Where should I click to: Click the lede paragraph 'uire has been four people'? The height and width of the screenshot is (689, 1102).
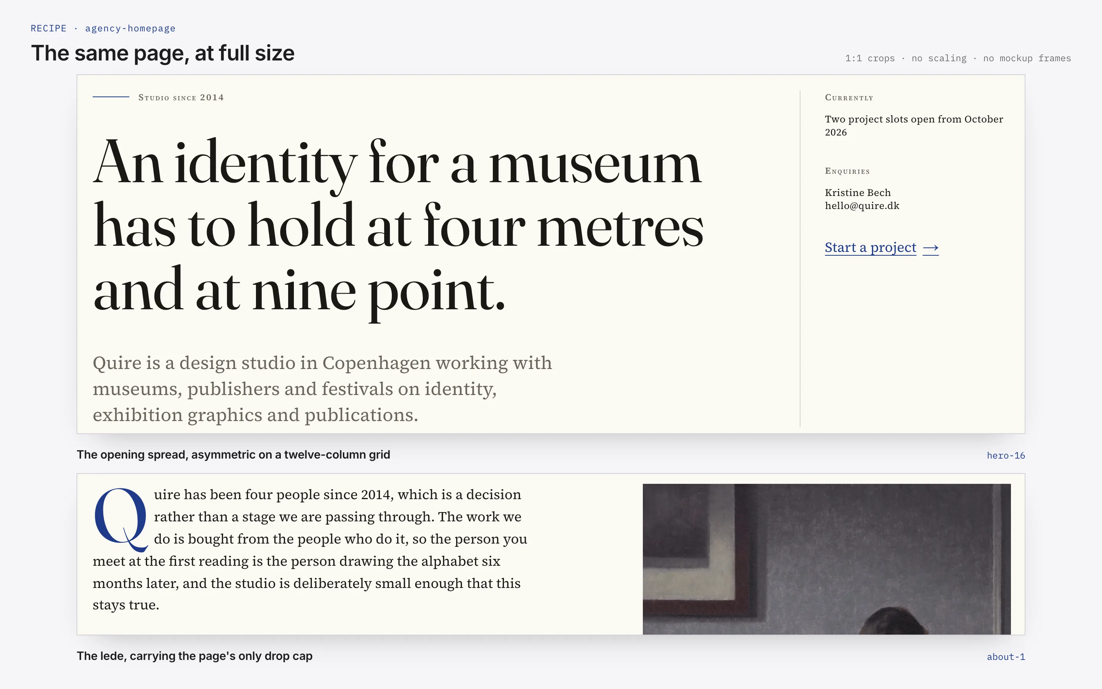310,550
